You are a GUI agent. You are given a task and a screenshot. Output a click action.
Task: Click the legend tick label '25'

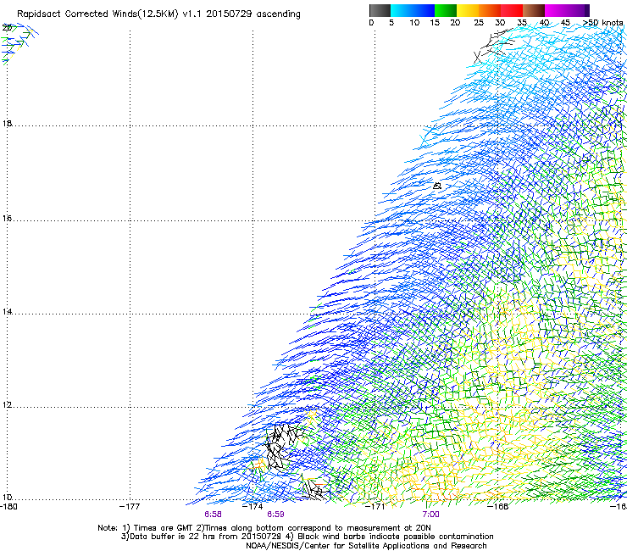pyautogui.click(x=479, y=23)
